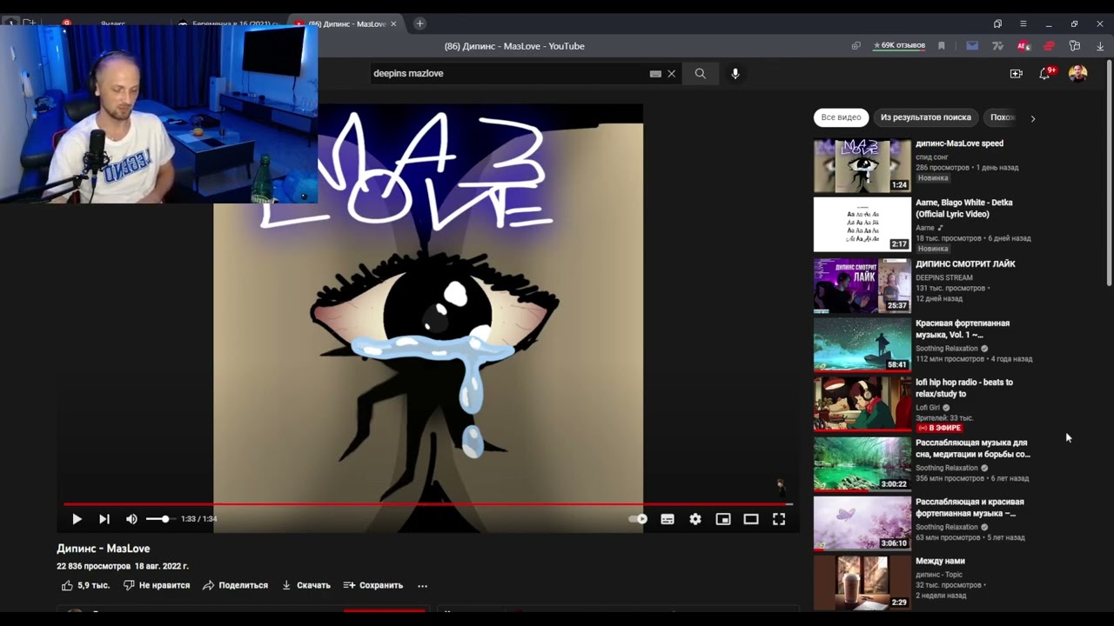Like the video with 5,9 тыс. likes
The image size is (1114, 626).
(x=85, y=585)
